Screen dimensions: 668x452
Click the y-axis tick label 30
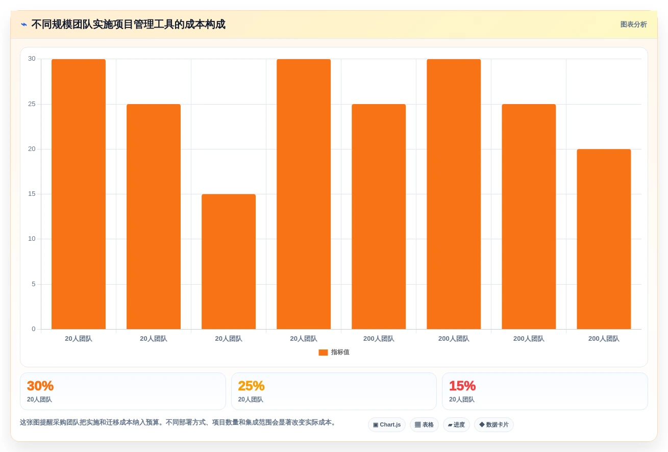pyautogui.click(x=32, y=59)
